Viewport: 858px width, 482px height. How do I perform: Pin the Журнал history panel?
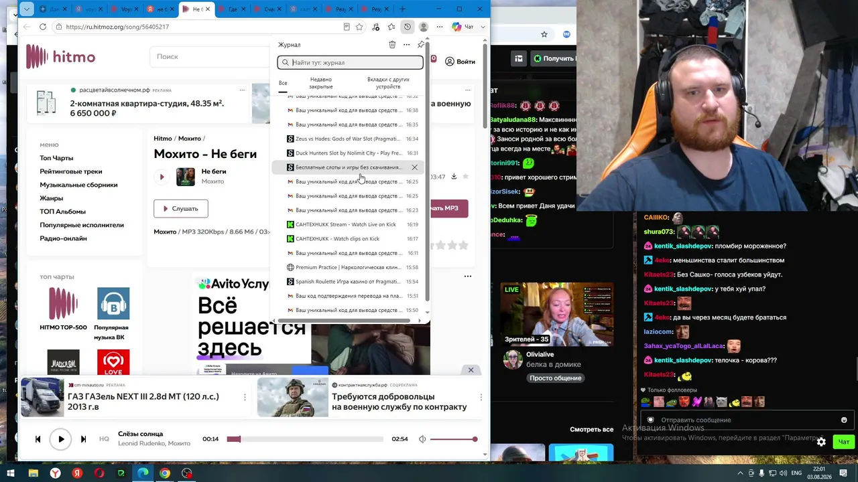pyautogui.click(x=420, y=45)
